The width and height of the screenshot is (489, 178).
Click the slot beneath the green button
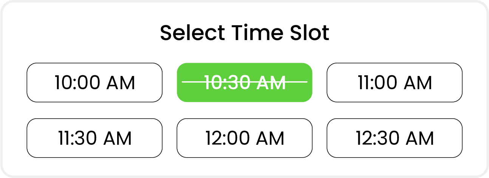click(x=244, y=138)
